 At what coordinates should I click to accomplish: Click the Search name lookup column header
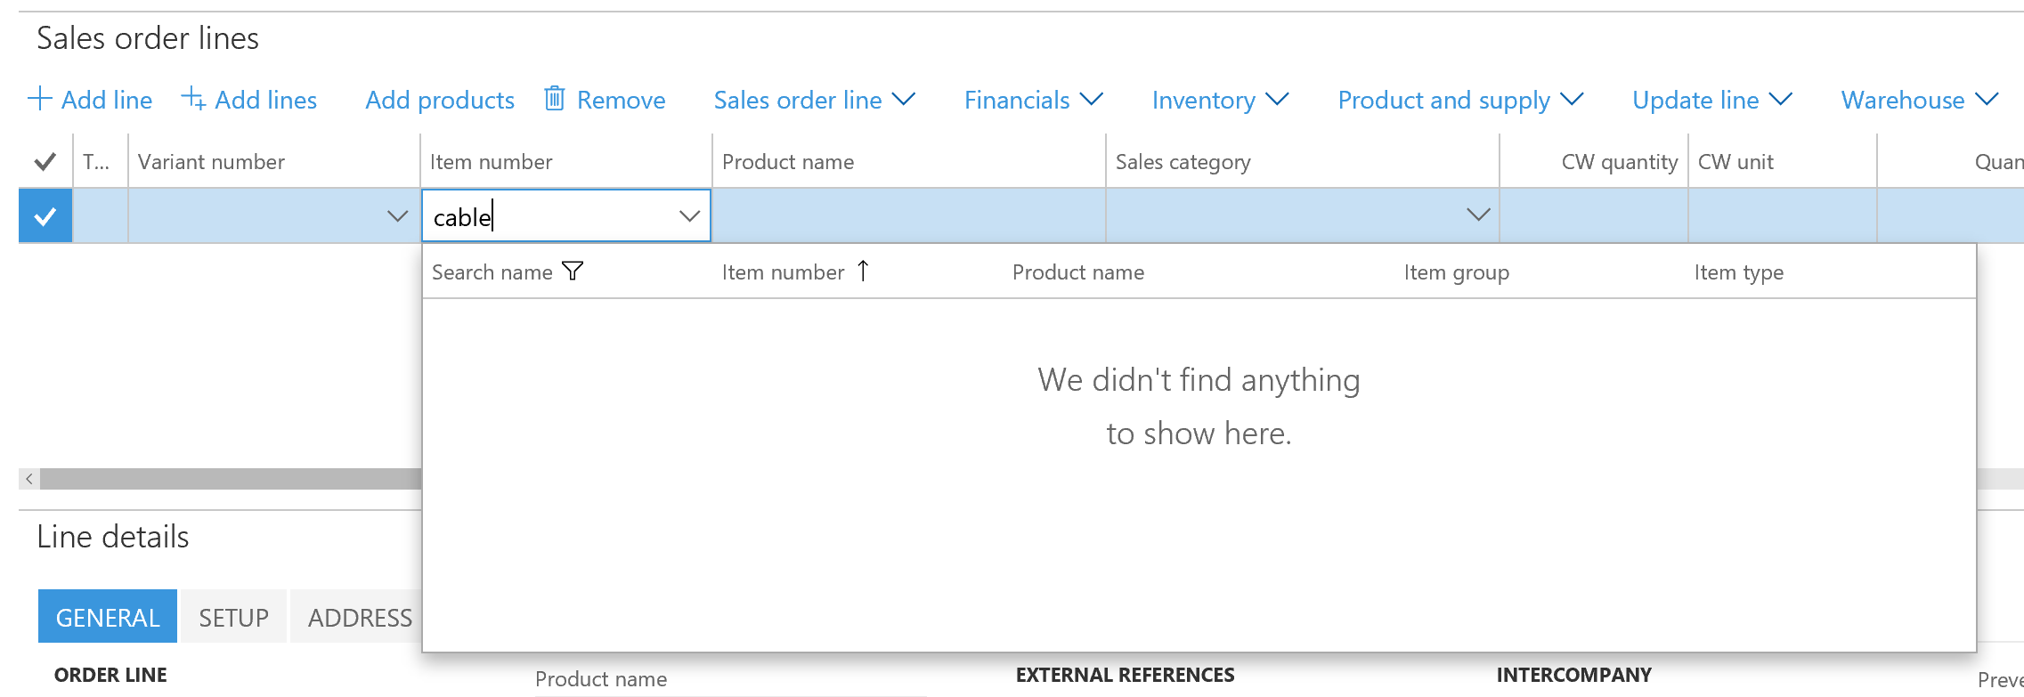point(492,272)
